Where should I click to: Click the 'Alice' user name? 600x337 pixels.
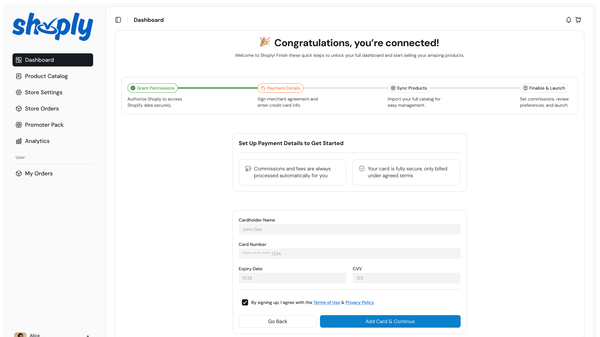pos(35,335)
